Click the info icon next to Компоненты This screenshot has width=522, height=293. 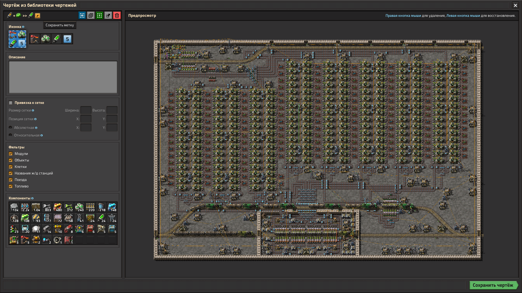[x=32, y=198]
